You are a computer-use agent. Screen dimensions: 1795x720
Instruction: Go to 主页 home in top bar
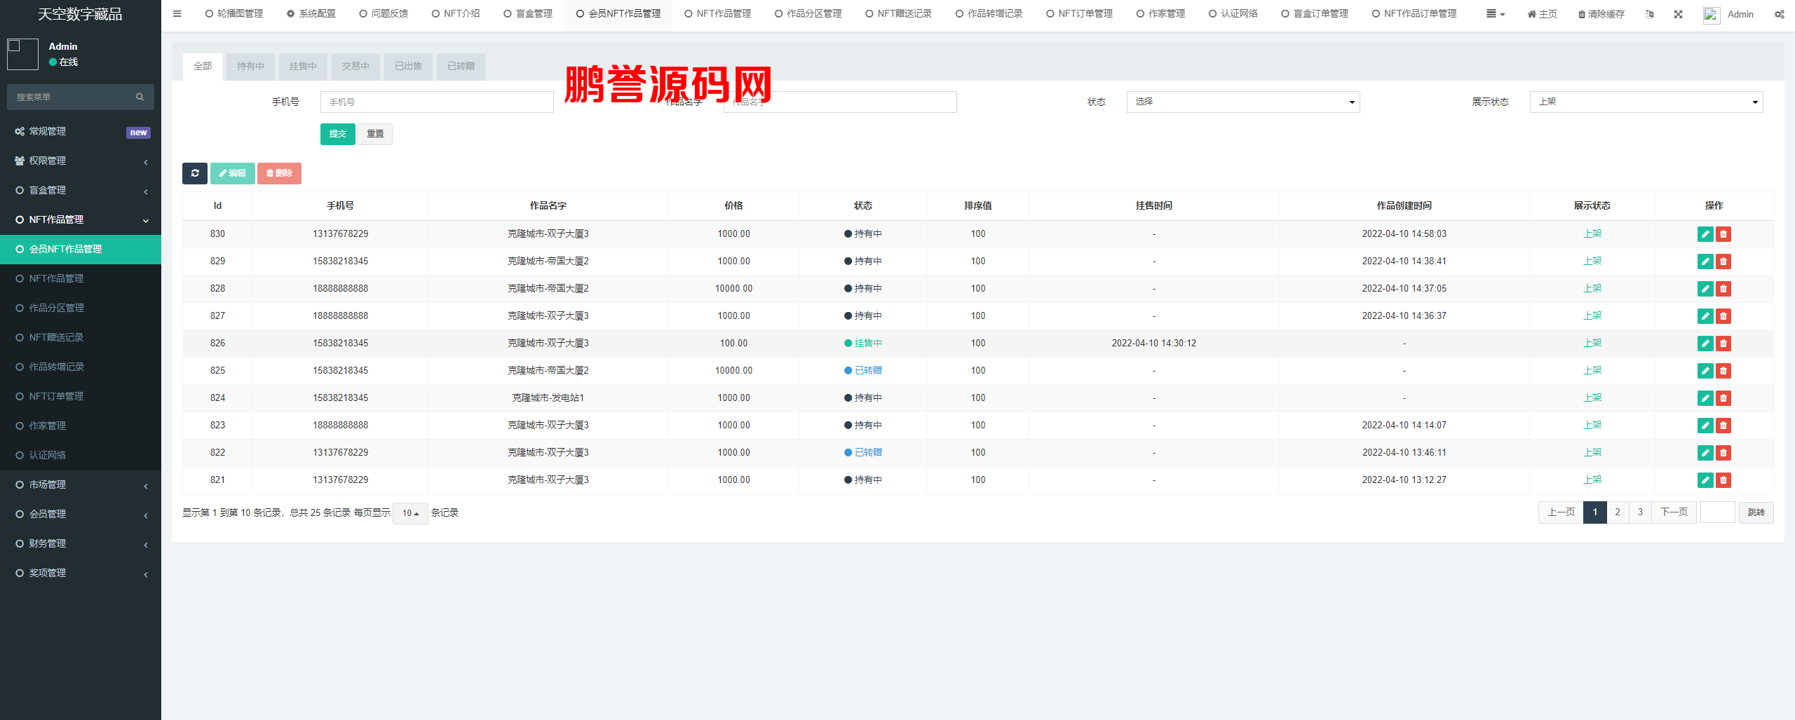pyautogui.click(x=1542, y=14)
